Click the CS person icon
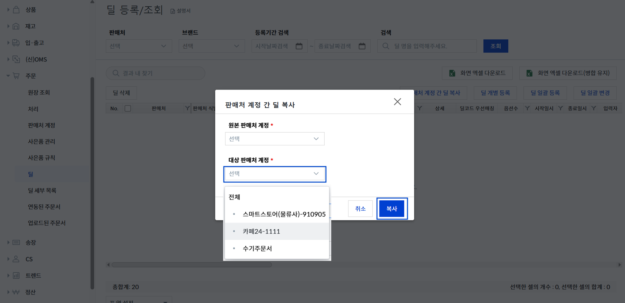The image size is (625, 303). pos(16,259)
